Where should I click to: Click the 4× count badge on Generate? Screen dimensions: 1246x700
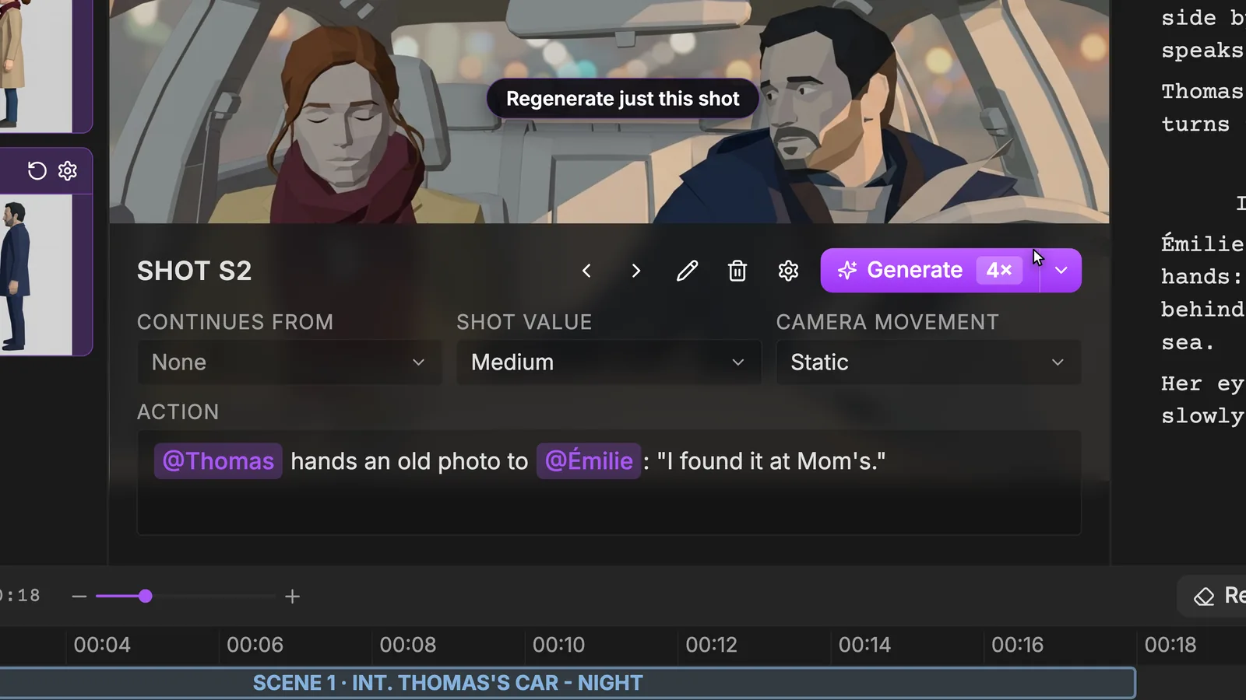click(999, 270)
